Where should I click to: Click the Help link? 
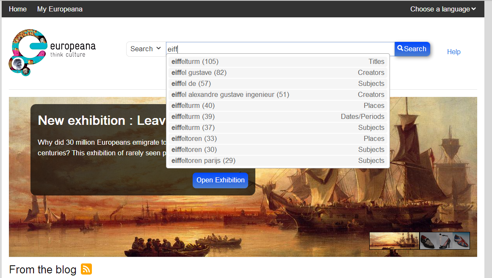click(x=453, y=52)
